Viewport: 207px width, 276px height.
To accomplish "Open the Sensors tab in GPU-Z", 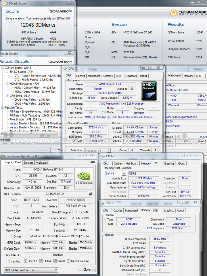I will (x=28, y=163).
